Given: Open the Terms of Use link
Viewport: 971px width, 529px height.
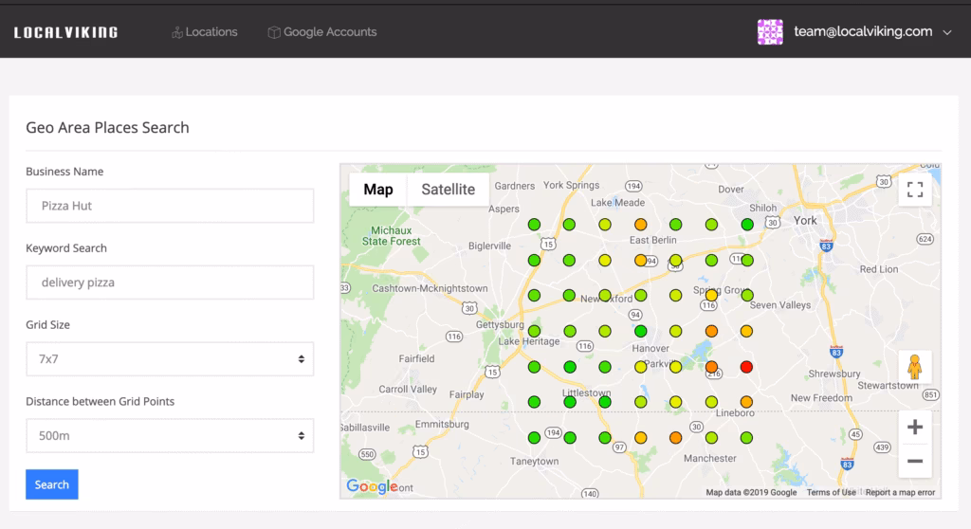Looking at the screenshot, I should 831,492.
